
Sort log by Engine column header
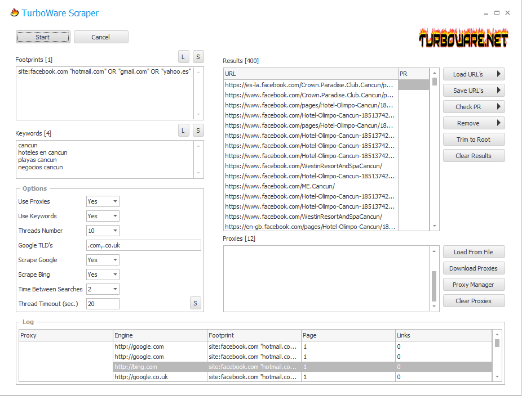click(160, 335)
